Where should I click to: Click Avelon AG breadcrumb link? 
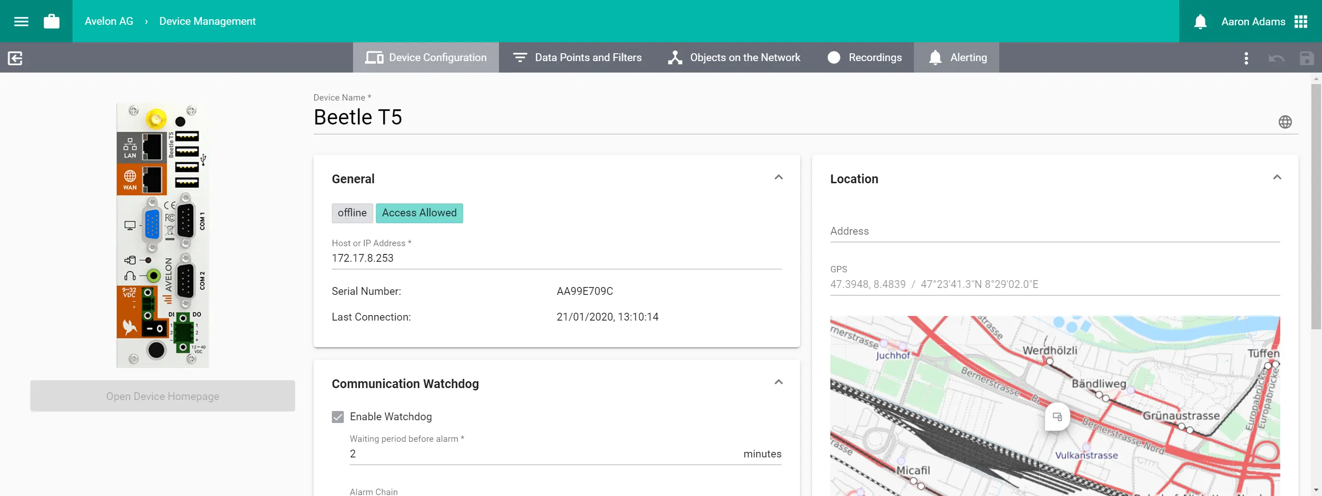pyautogui.click(x=109, y=21)
